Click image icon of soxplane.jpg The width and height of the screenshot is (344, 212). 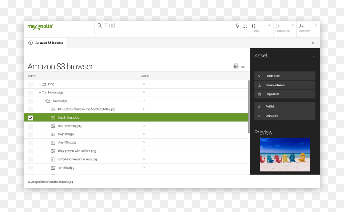pyautogui.click(x=53, y=134)
